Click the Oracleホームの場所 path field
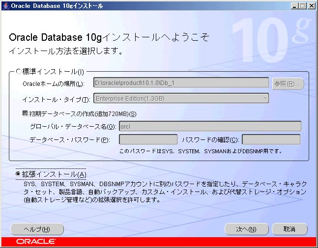Image resolution: width=318 pixels, height=248 pixels. [181, 83]
